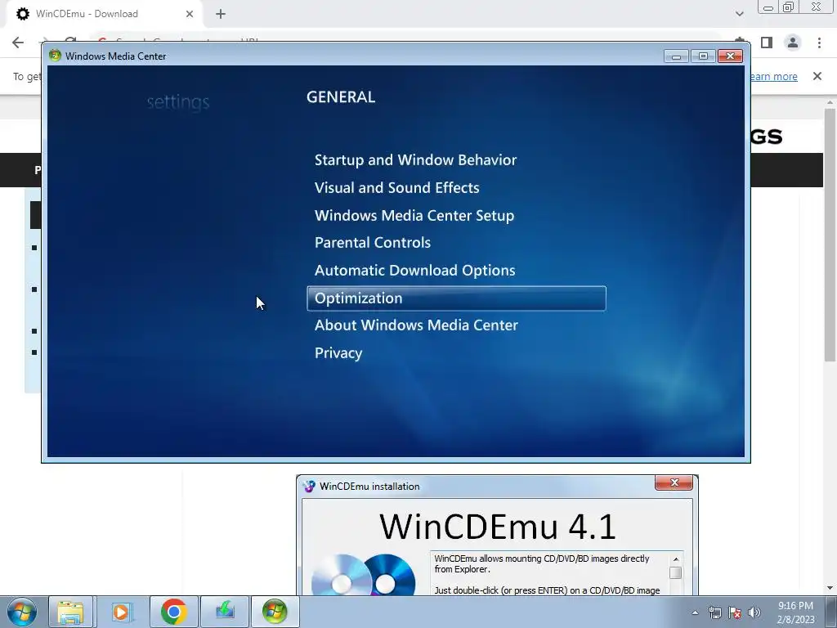
Task: Open a new Chrome tab
Action: coord(221,14)
